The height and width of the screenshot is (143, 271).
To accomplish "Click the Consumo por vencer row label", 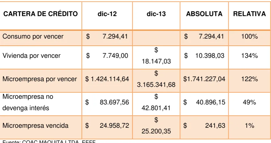I will click(33, 36).
